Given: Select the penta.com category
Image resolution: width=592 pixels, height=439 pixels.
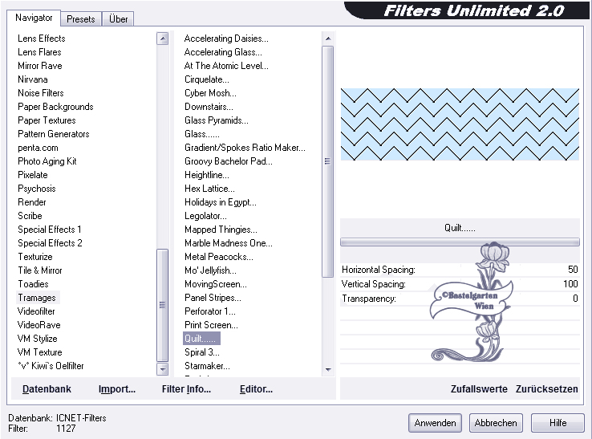Looking at the screenshot, I should point(38,148).
